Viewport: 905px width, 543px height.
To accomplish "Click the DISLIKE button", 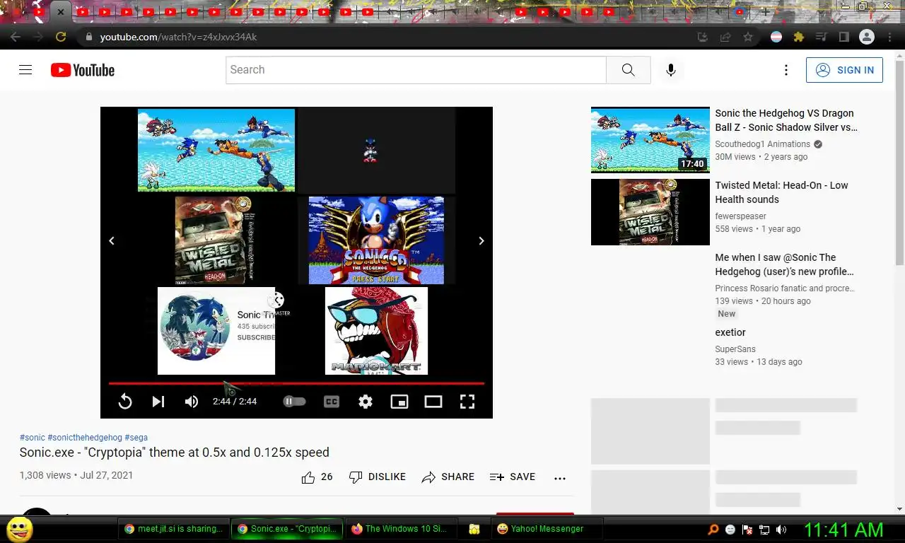I will coord(378,477).
